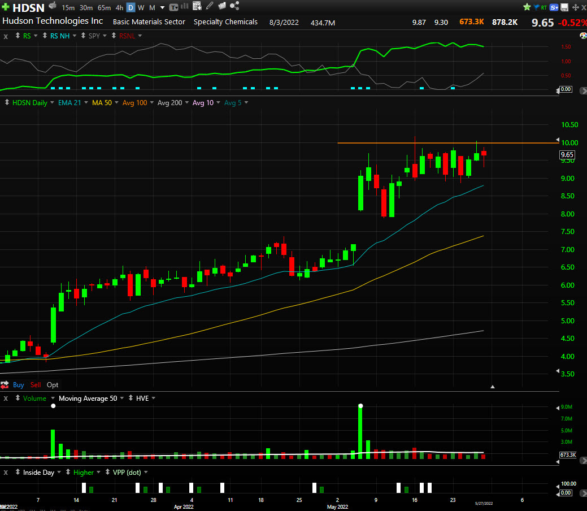Click the green plus icon beside HDSN

(x=5, y=7)
